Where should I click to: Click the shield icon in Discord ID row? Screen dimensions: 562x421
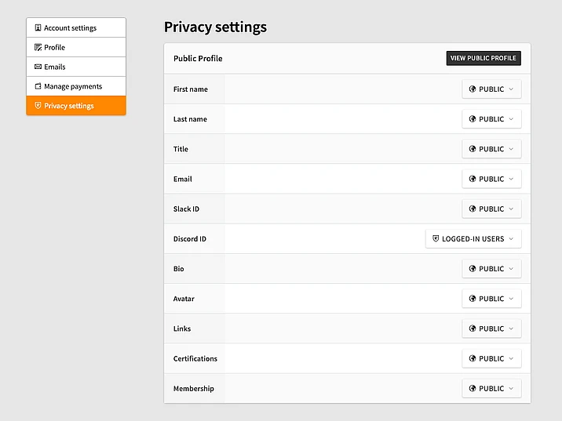tap(436, 239)
